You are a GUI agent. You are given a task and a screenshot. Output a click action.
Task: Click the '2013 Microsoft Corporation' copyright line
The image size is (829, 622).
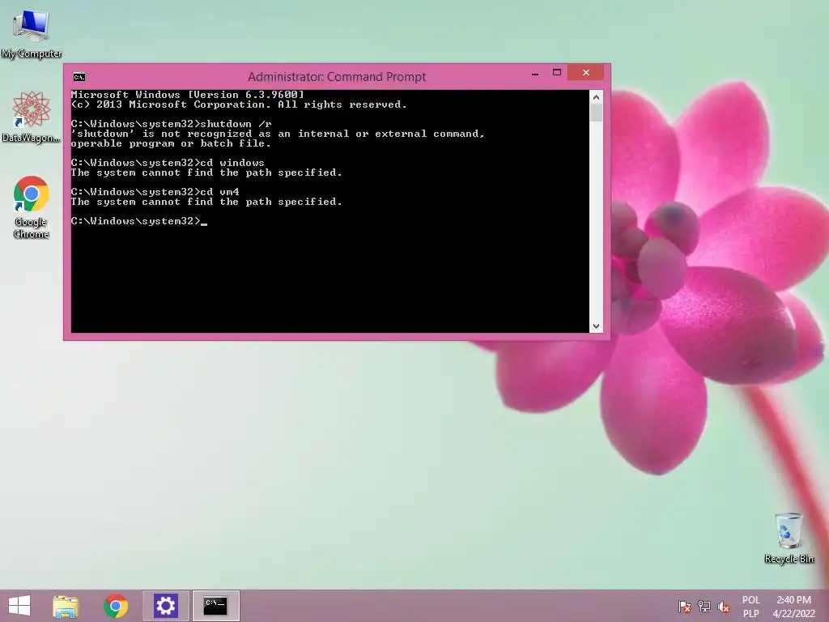239,104
